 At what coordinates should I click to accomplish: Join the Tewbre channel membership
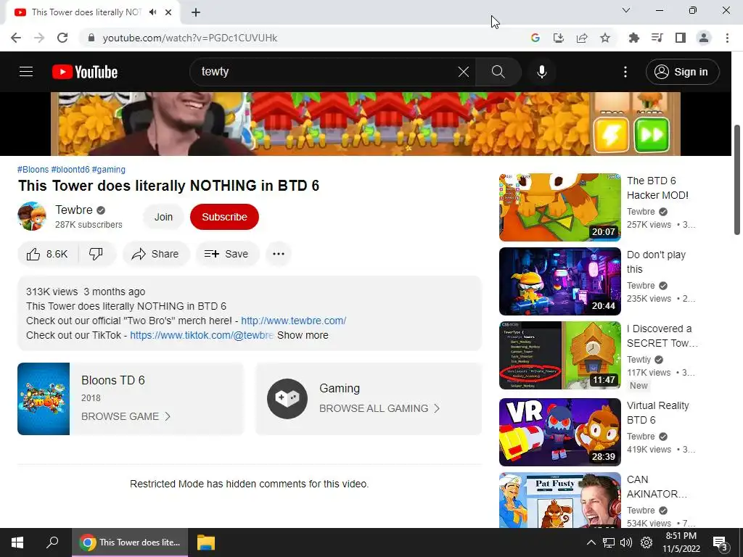pyautogui.click(x=163, y=217)
